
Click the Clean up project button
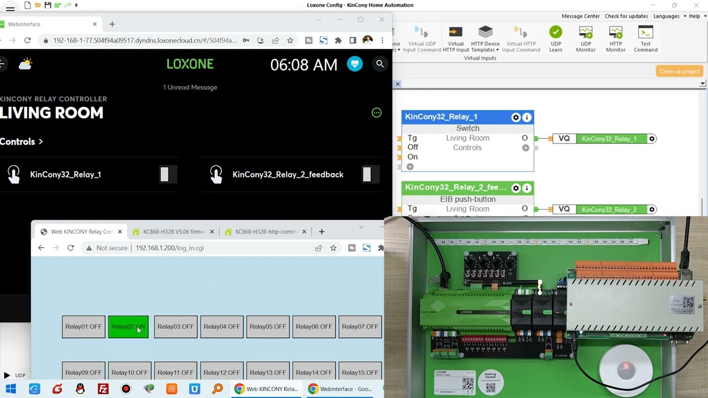(x=680, y=71)
